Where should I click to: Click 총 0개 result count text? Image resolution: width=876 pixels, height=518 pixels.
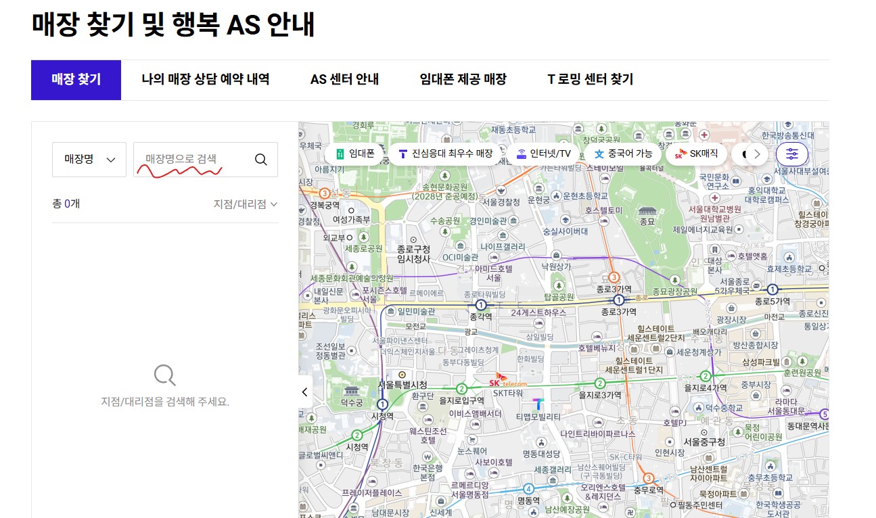pyautogui.click(x=66, y=203)
